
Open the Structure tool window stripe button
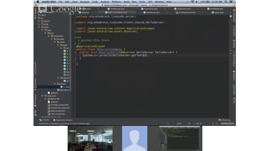pos(35,68)
